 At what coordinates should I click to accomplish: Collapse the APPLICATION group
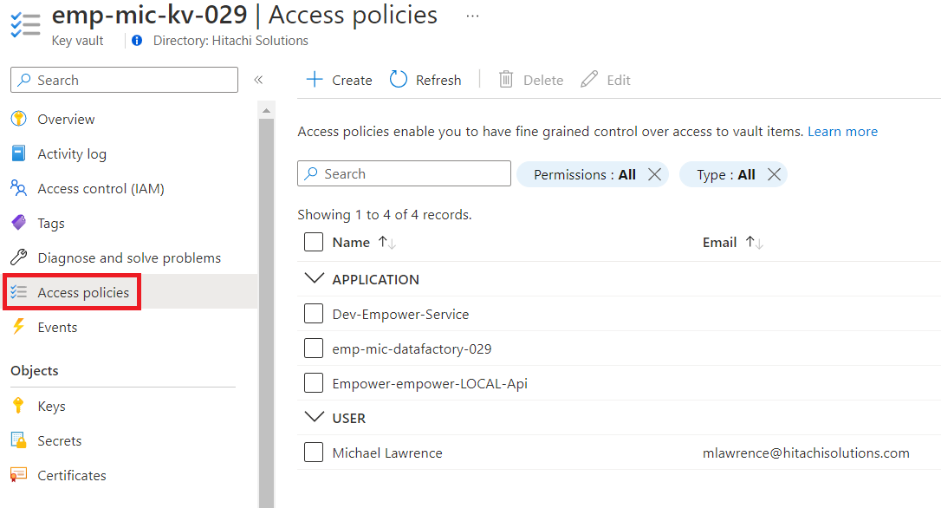(314, 278)
